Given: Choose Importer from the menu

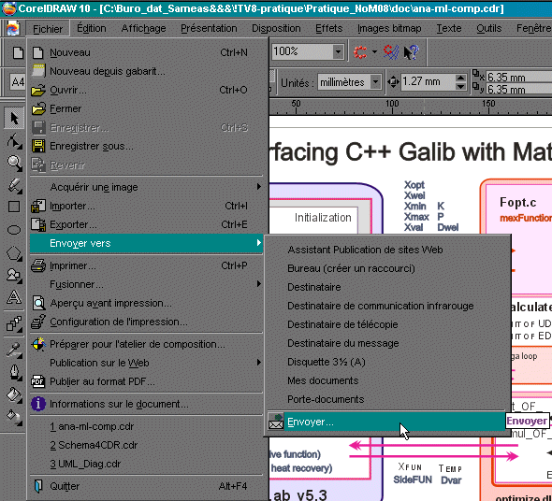Looking at the screenshot, I should coord(147,206).
